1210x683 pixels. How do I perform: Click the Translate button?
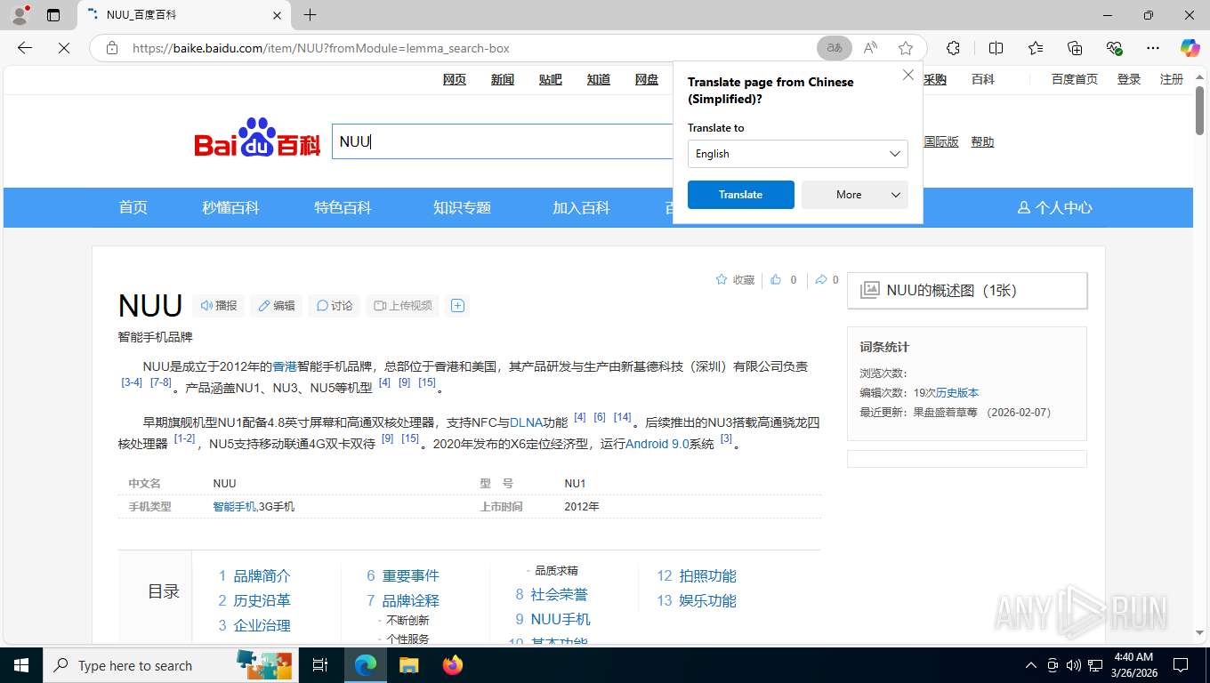[740, 195]
